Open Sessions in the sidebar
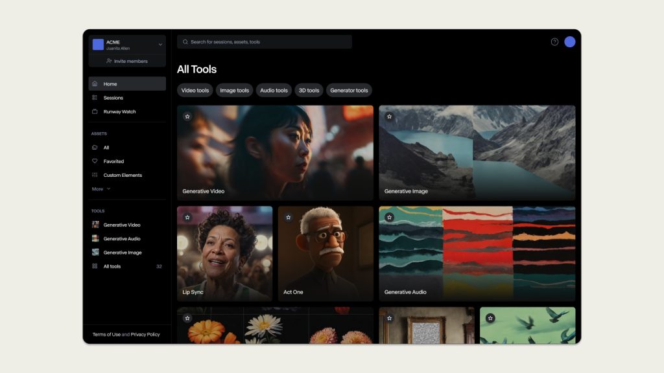Viewport: 664px width, 373px height. pos(127,98)
